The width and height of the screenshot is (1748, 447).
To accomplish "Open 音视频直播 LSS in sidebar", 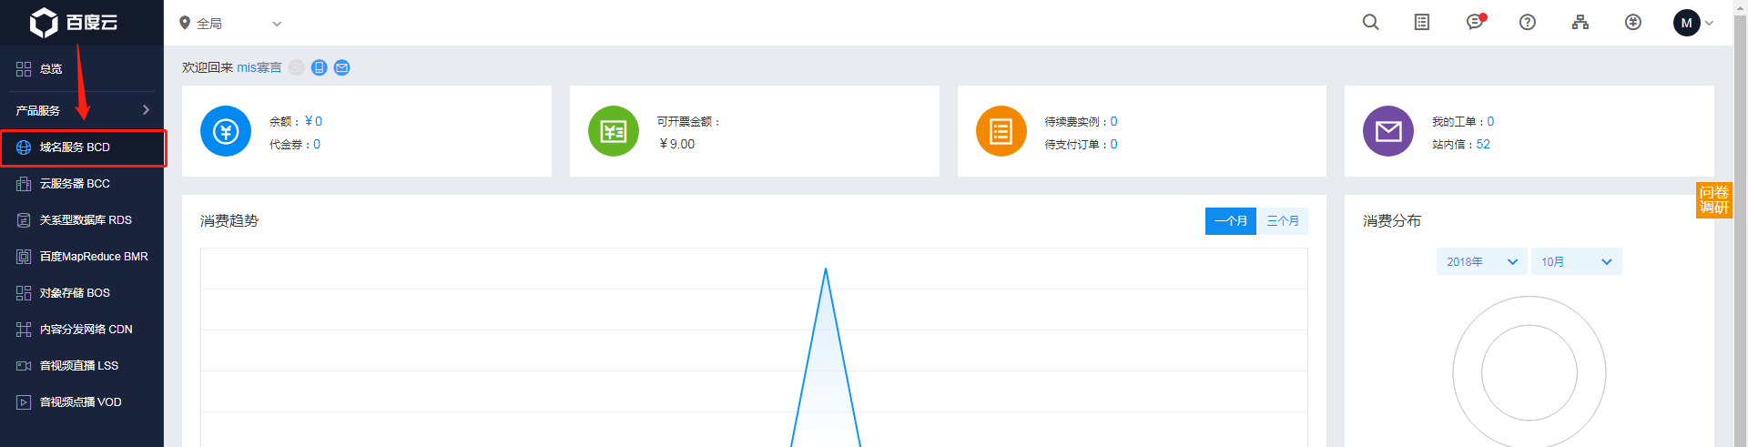I will pos(82,366).
